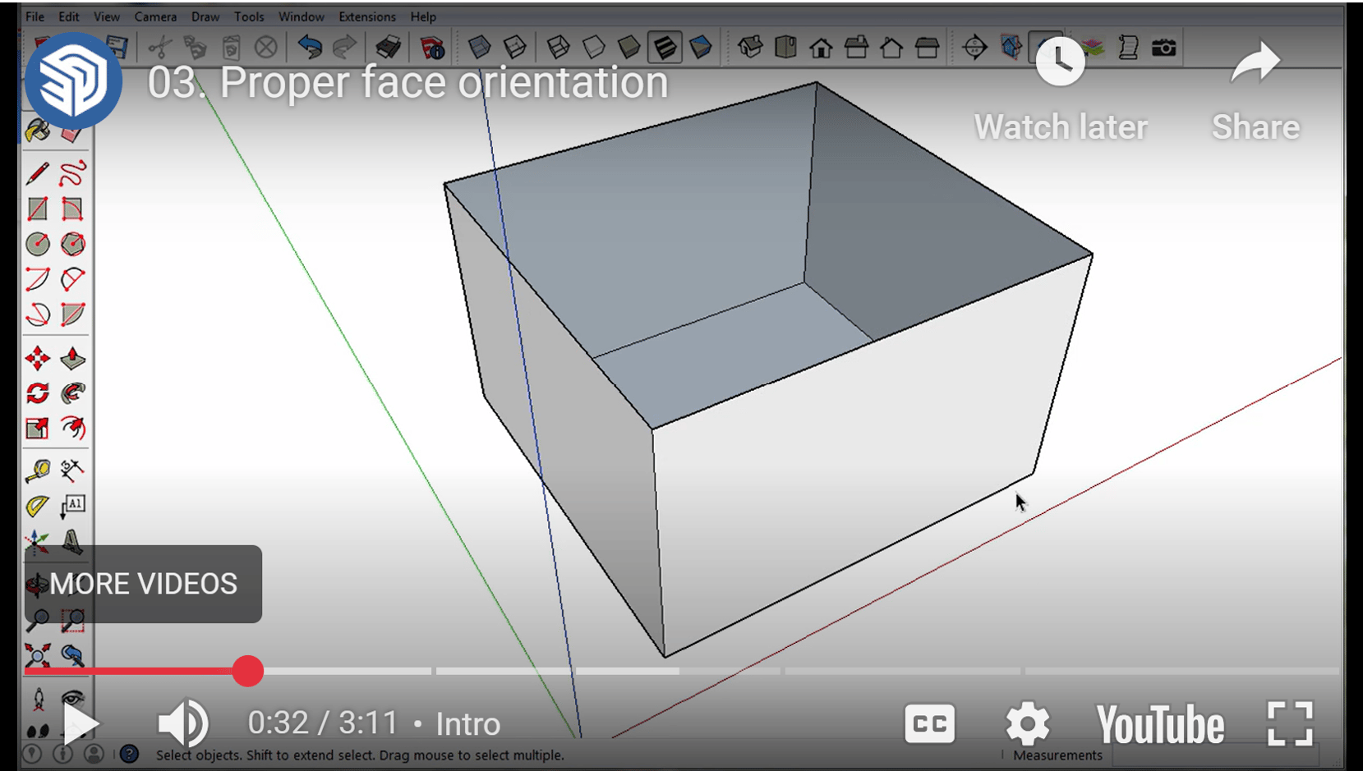Image resolution: width=1363 pixels, height=771 pixels.
Task: Pick the Circle tool
Action: coord(37,244)
